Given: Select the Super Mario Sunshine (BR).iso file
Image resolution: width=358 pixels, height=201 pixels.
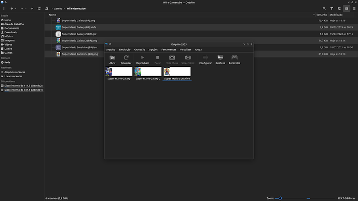Looking at the screenshot, I should [79, 48].
